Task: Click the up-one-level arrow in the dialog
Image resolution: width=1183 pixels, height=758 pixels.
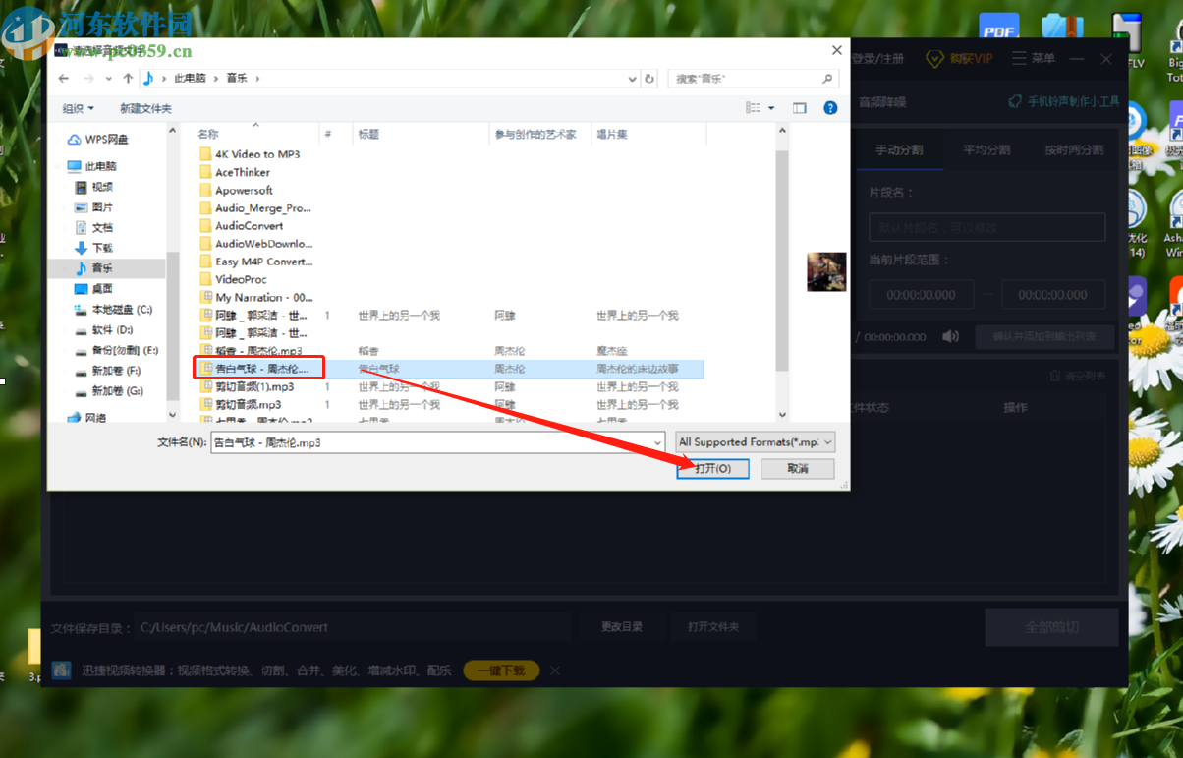Action: pyautogui.click(x=128, y=78)
